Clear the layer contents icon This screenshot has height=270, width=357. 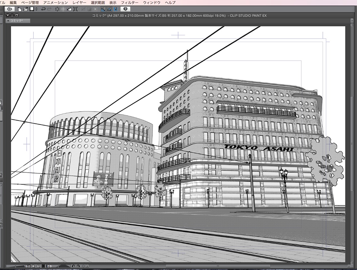pyautogui.click(x=57, y=9)
